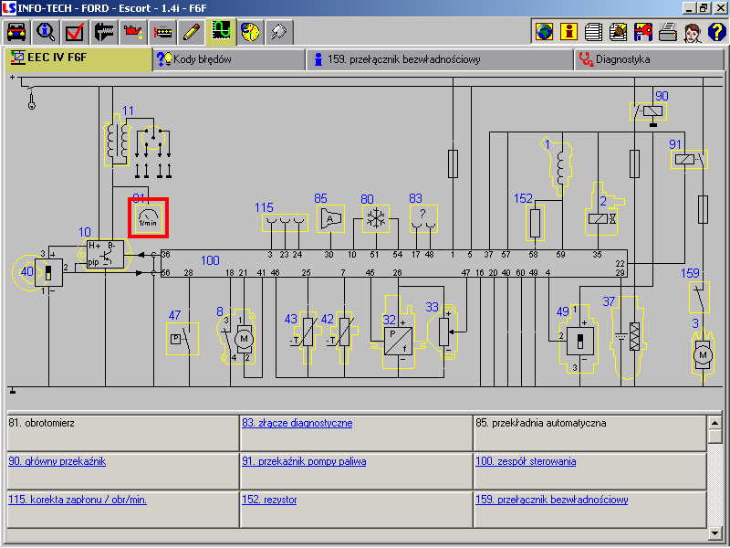730x548 pixels.
Task: Open link 115. korekta zapłonu / obr/min.
Action: pos(78,500)
